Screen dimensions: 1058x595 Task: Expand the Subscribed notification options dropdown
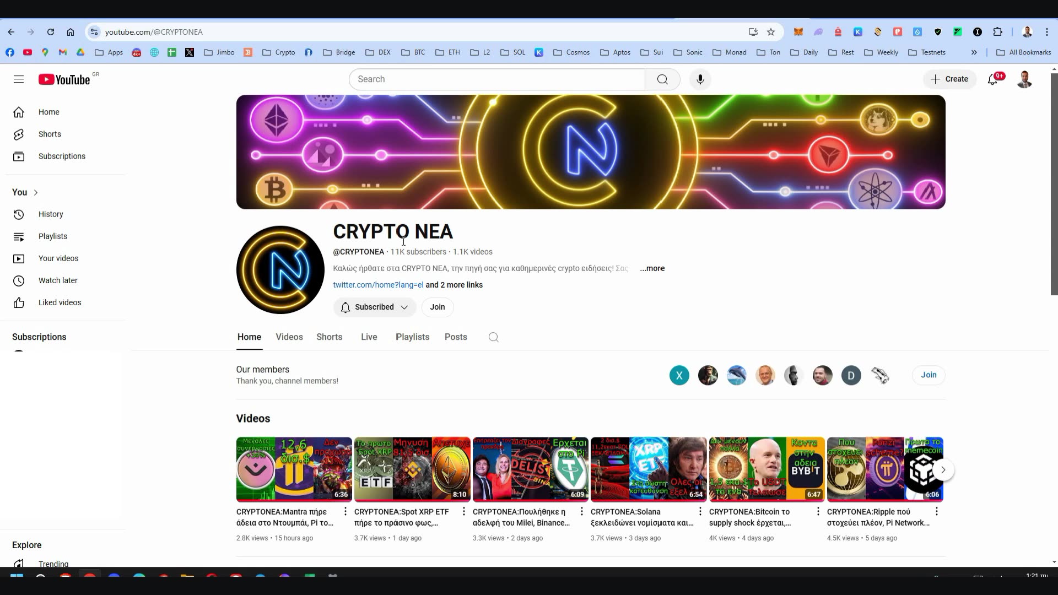(x=405, y=307)
